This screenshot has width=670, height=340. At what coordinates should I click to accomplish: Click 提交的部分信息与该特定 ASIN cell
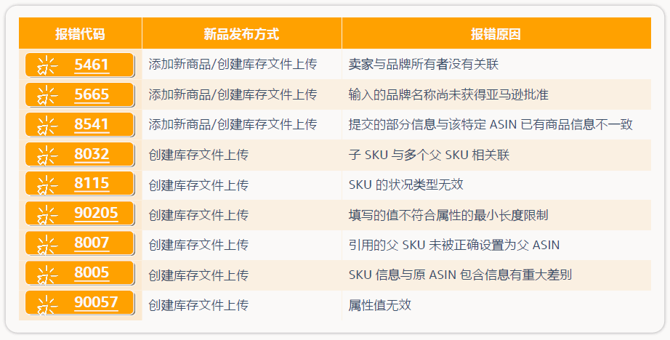(x=496, y=125)
